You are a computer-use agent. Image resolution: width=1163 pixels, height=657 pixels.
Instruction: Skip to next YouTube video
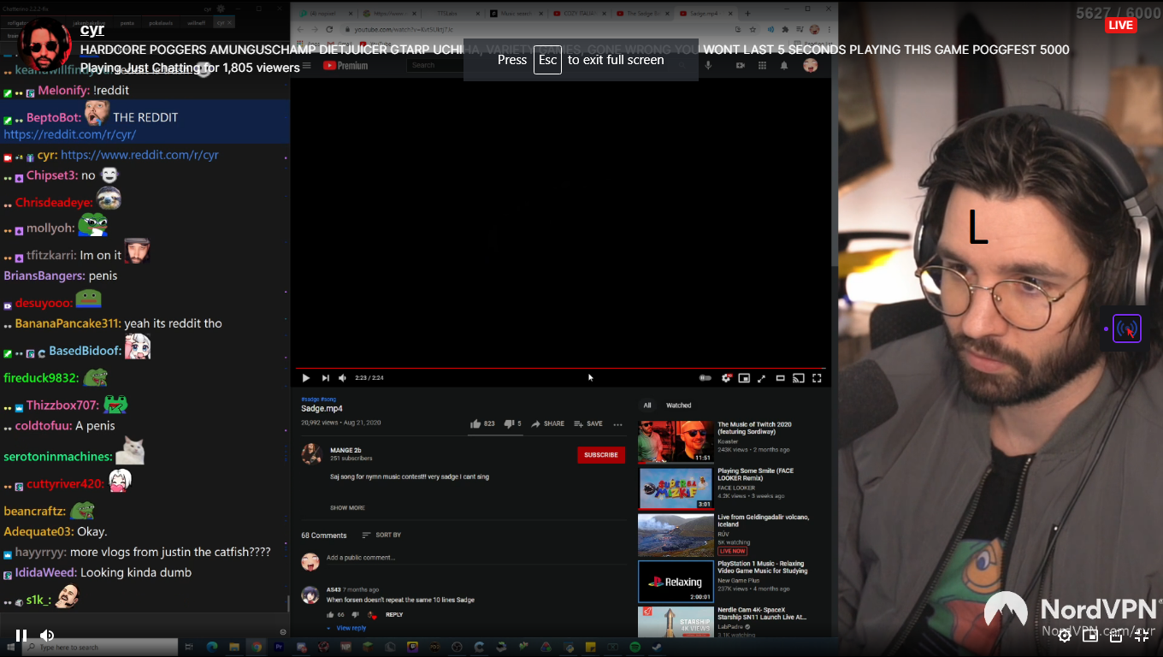point(325,378)
